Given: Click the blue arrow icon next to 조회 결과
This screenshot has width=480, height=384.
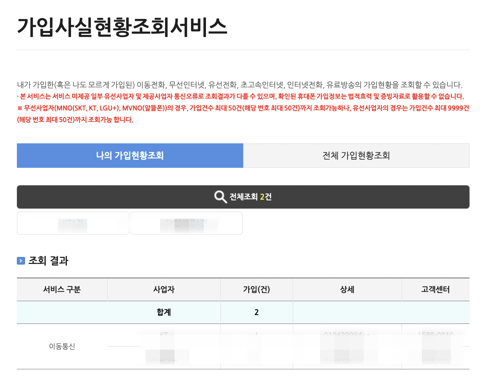Looking at the screenshot, I should click(x=21, y=261).
